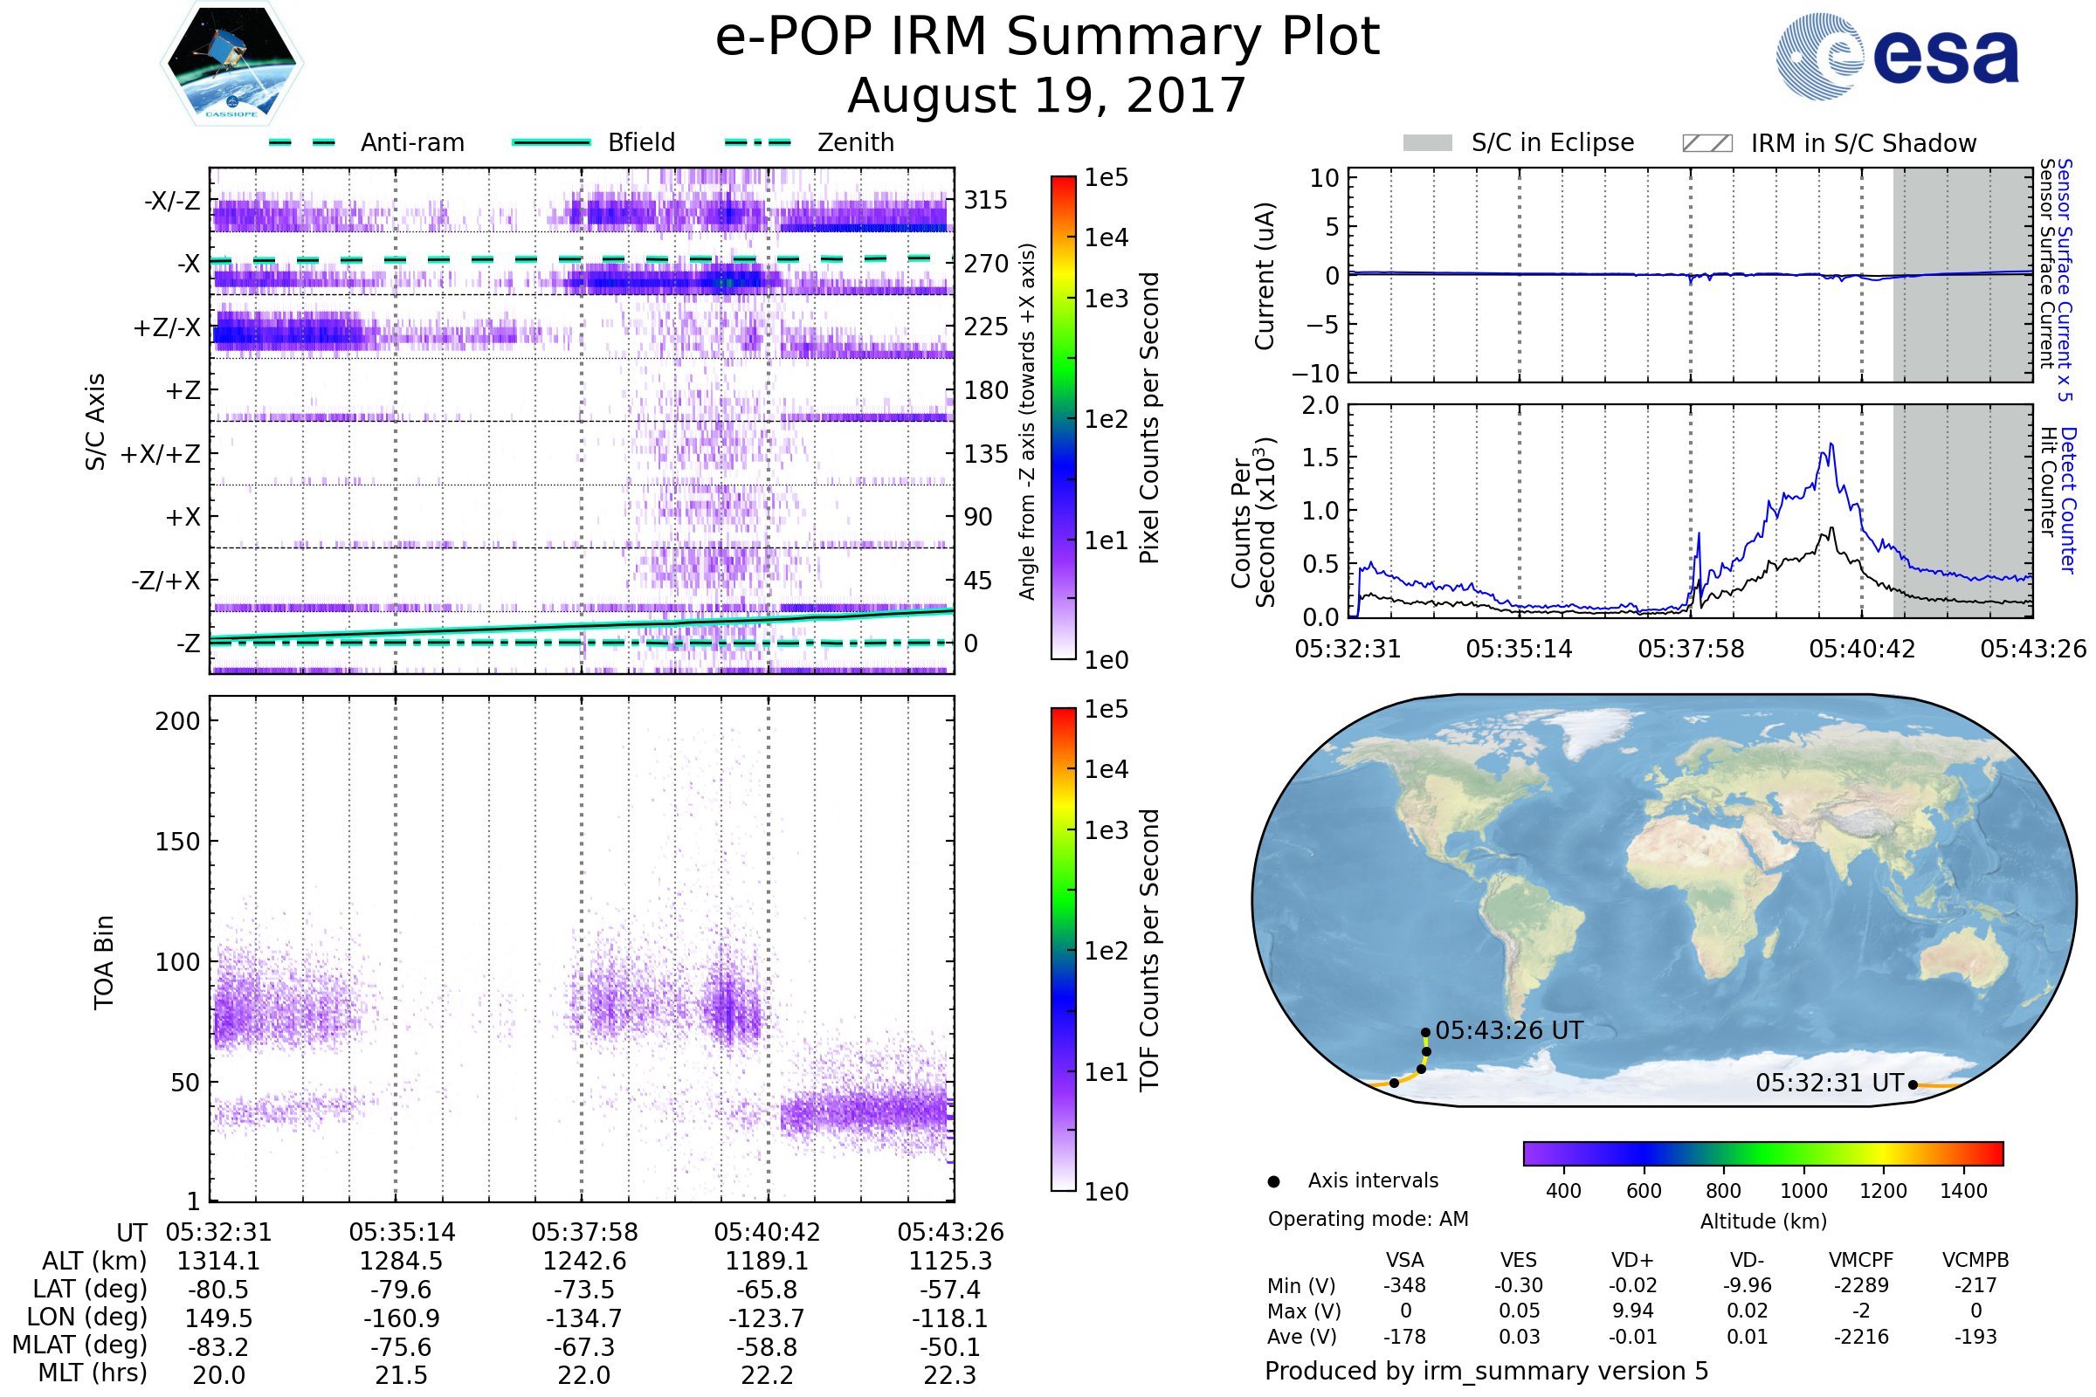
Task: Click the IRM in S/C Shadow hatched patch
Action: (1706, 143)
